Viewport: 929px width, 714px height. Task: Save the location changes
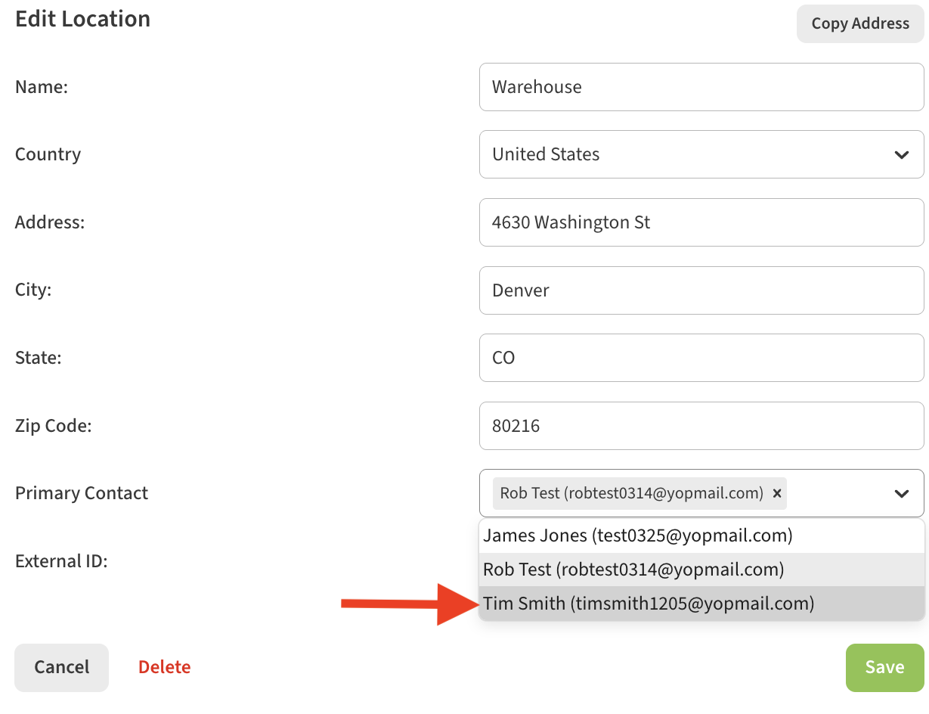(x=884, y=667)
